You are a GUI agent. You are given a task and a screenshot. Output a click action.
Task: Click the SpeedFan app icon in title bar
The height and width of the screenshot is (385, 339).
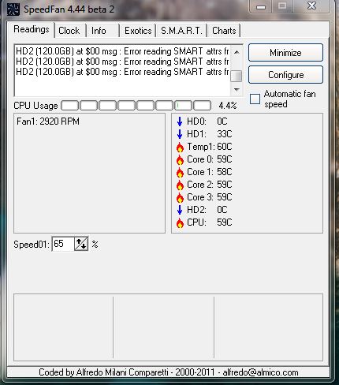pyautogui.click(x=13, y=9)
